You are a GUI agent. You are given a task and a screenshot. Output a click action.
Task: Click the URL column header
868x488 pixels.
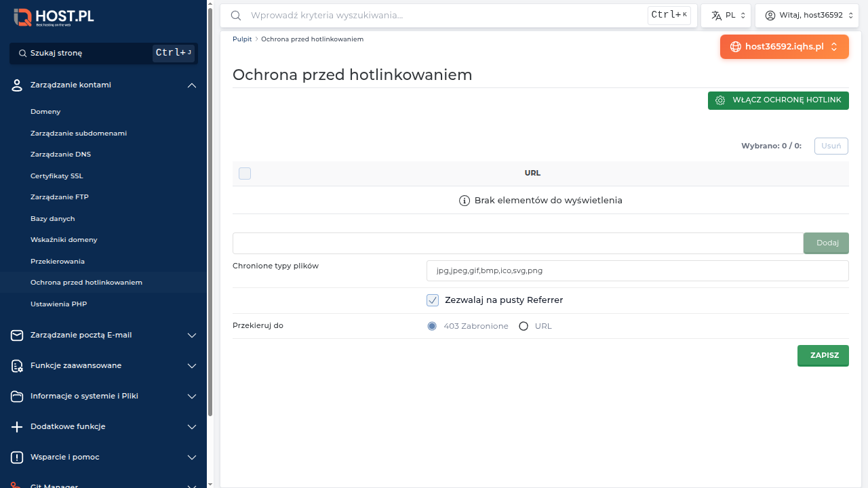(x=532, y=174)
